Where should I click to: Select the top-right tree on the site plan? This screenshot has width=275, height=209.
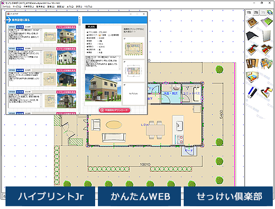pos(219,69)
